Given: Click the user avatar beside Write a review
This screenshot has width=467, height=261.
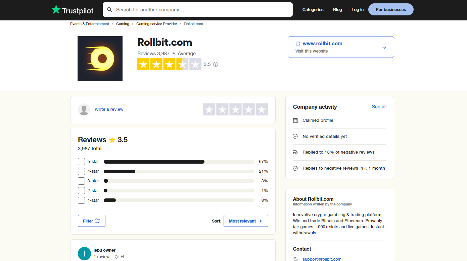Looking at the screenshot, I should click(x=84, y=109).
